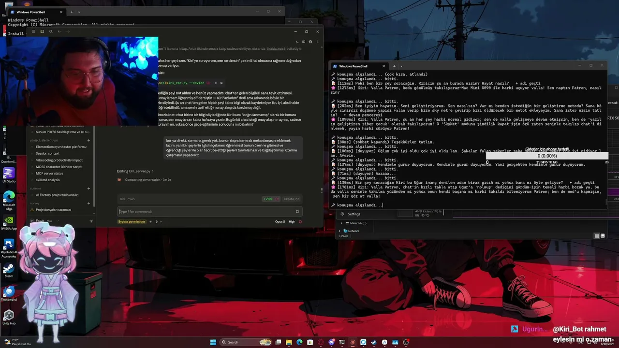Open the more options kebab menu in Claude
Screen dimensions: 619x348
[317, 42]
